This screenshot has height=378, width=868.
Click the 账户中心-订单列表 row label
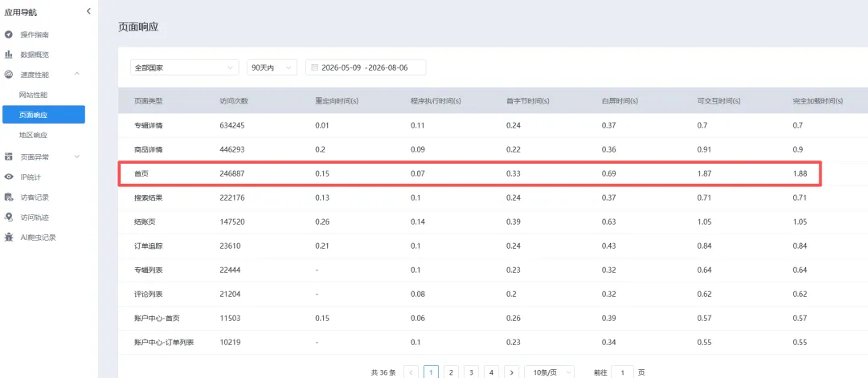tap(164, 343)
